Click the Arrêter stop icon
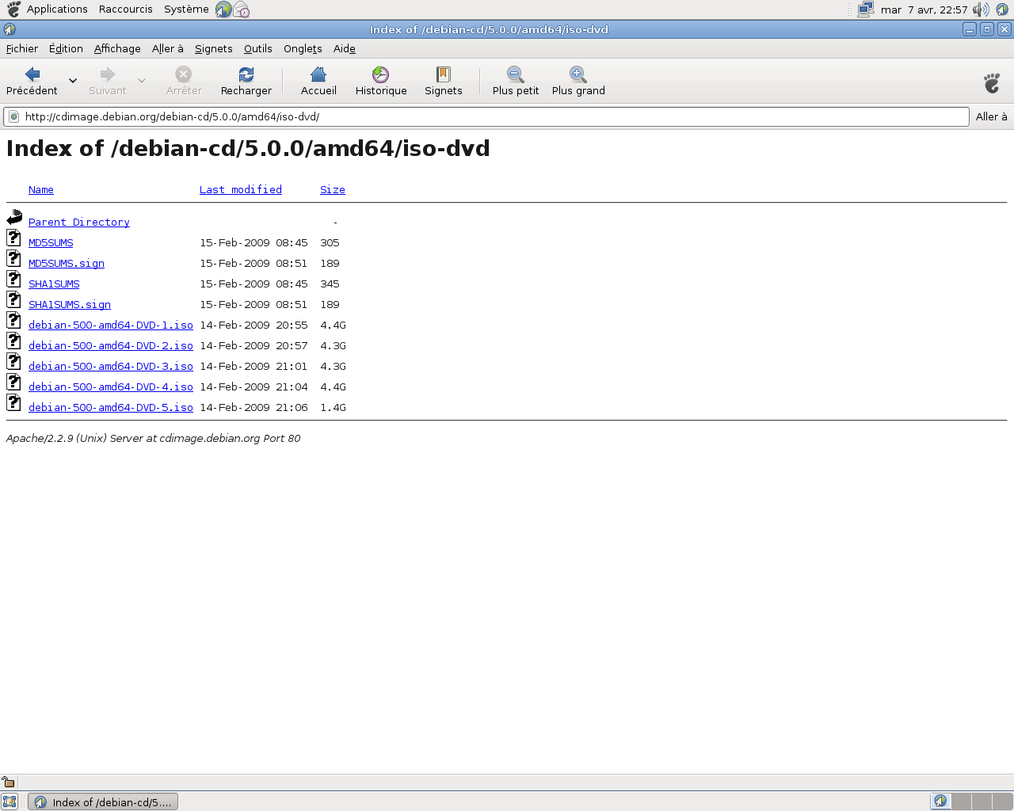Image resolution: width=1014 pixels, height=811 pixels. (x=184, y=74)
